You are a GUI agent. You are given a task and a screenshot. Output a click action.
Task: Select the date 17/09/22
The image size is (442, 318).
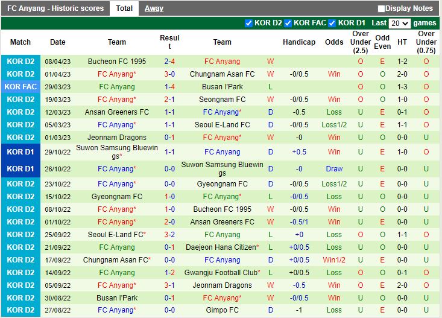click(58, 260)
